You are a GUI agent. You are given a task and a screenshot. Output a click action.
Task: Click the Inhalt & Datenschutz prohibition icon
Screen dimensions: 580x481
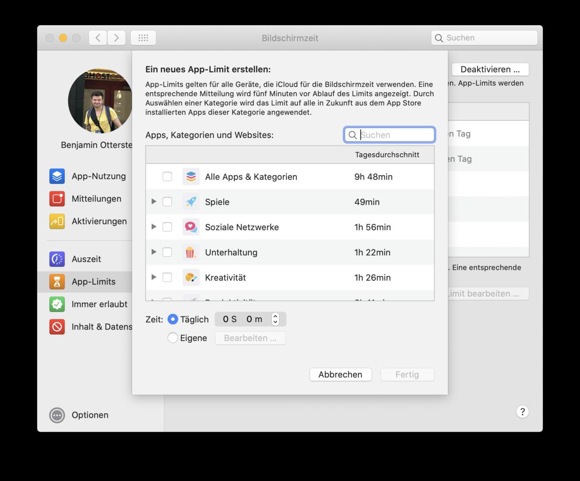pos(57,327)
